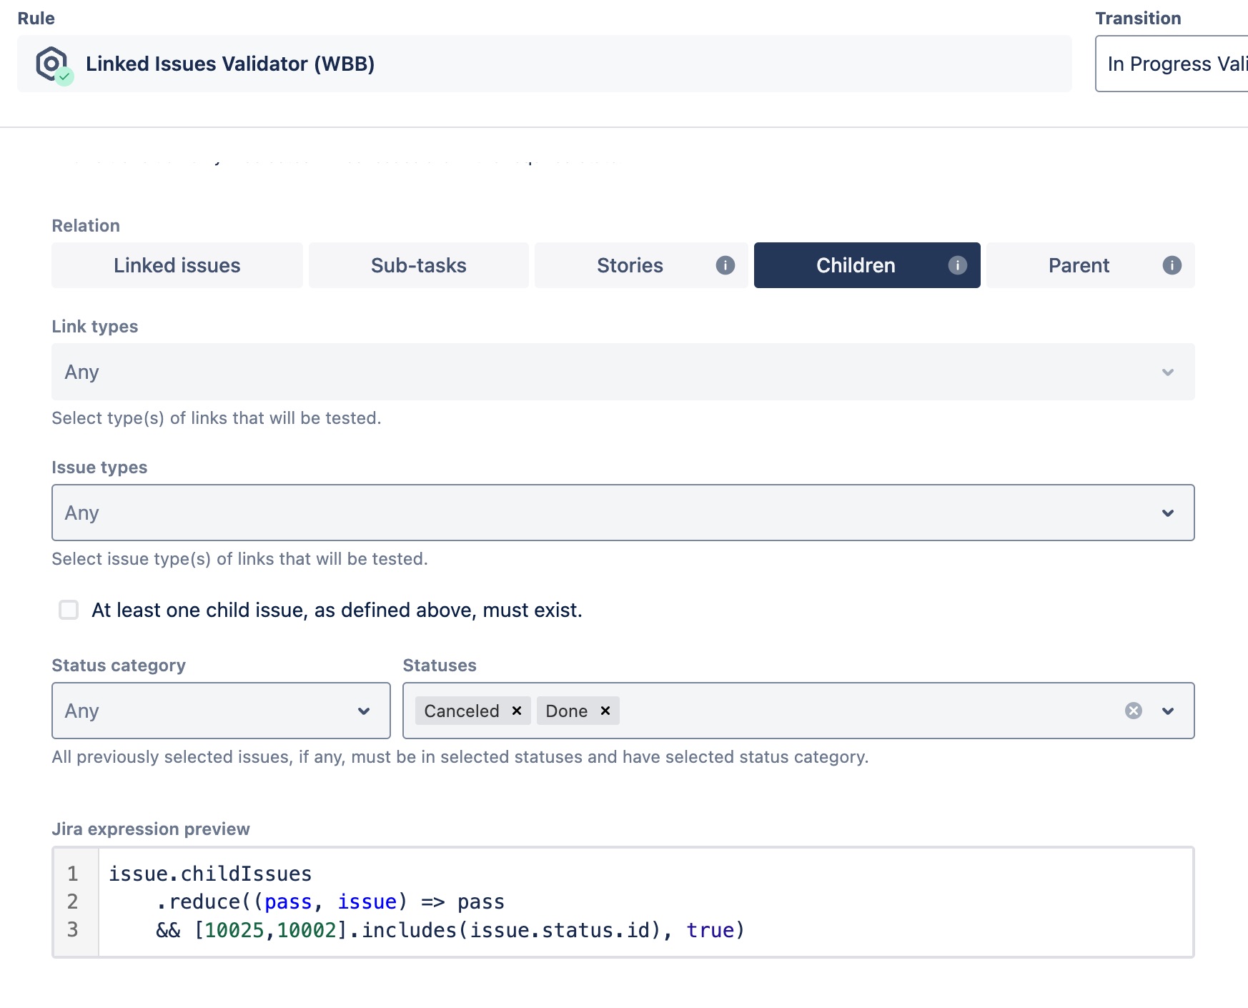The width and height of the screenshot is (1248, 1008).
Task: Toggle the Parent relation
Action: point(1079,265)
